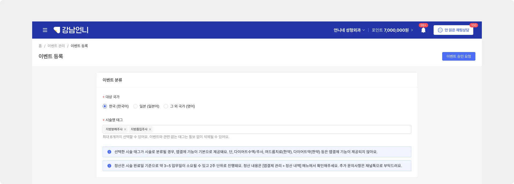Open notifications via the bell icon
The width and height of the screenshot is (514, 184).
point(423,30)
